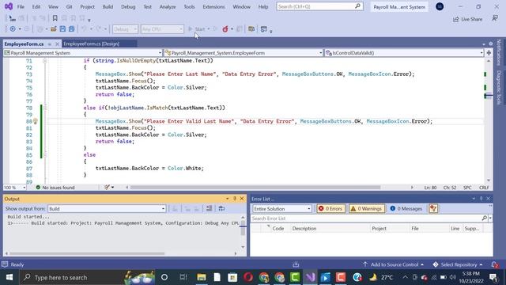Click the Save file icon in toolbar

(x=62, y=29)
